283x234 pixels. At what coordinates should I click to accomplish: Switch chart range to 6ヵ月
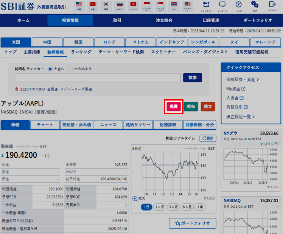pyautogui.click(x=187, y=207)
